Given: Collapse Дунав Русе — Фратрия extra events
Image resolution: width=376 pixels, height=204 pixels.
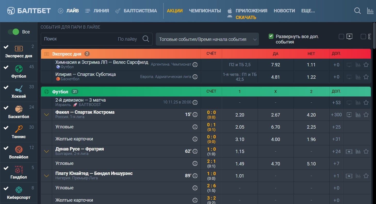Looking at the screenshot, I should (46, 152).
